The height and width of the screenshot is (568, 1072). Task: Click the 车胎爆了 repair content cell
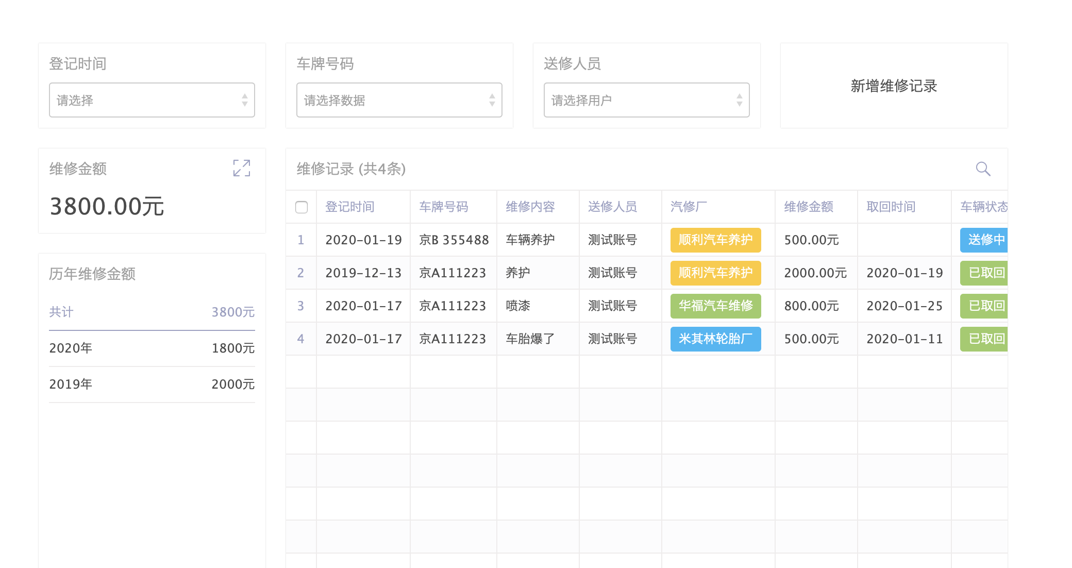[530, 339]
